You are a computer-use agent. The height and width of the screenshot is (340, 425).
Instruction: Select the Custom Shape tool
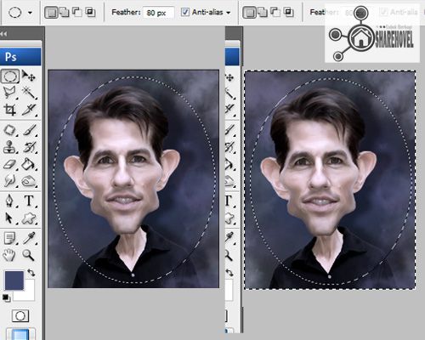pos(30,218)
